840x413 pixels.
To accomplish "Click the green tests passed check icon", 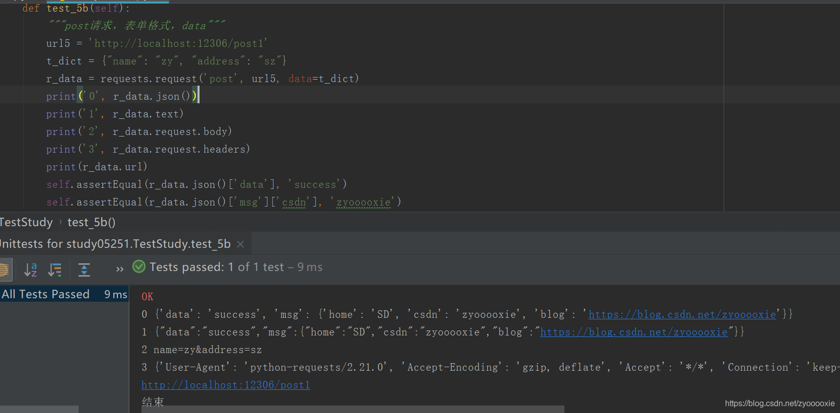I will click(x=139, y=266).
